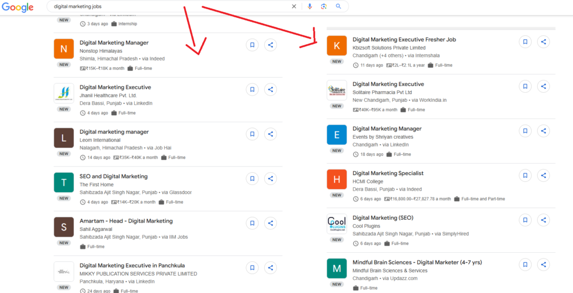This screenshot has width=573, height=293.
Task: Click the ₹40K–₹95K a month salary text
Action: (x=378, y=110)
